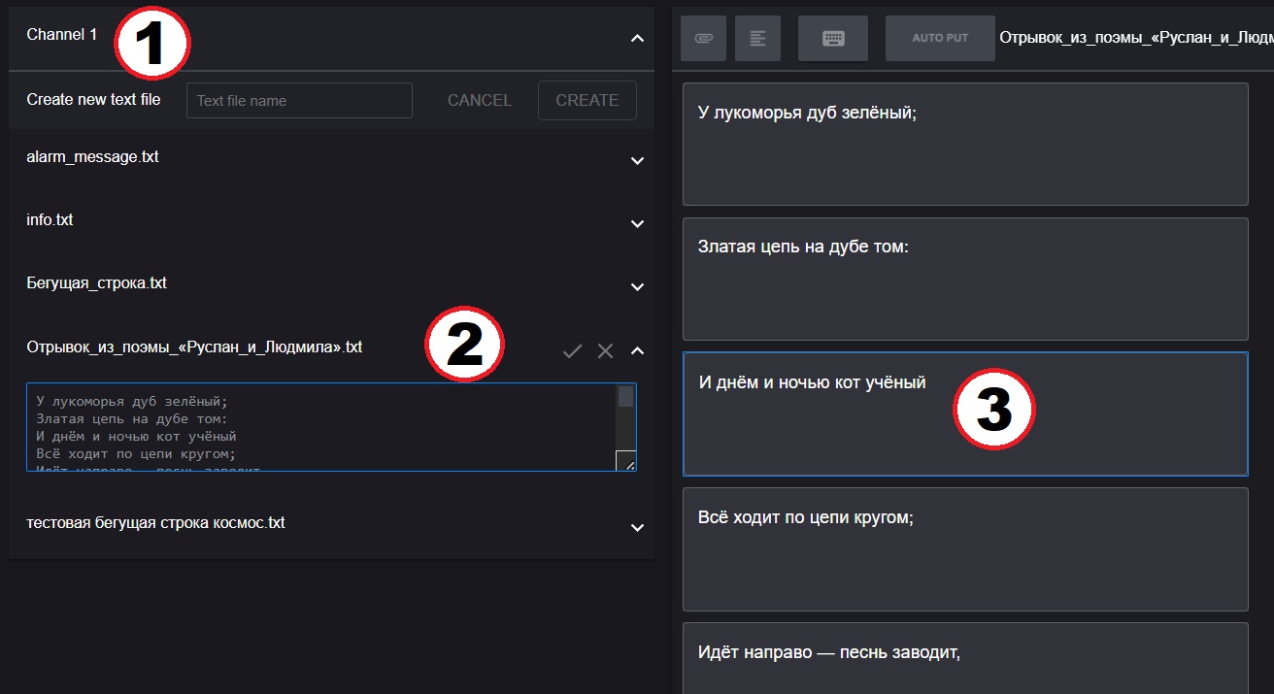The image size is (1274, 694).
Task: Click the text align lines icon
Action: pyautogui.click(x=757, y=38)
